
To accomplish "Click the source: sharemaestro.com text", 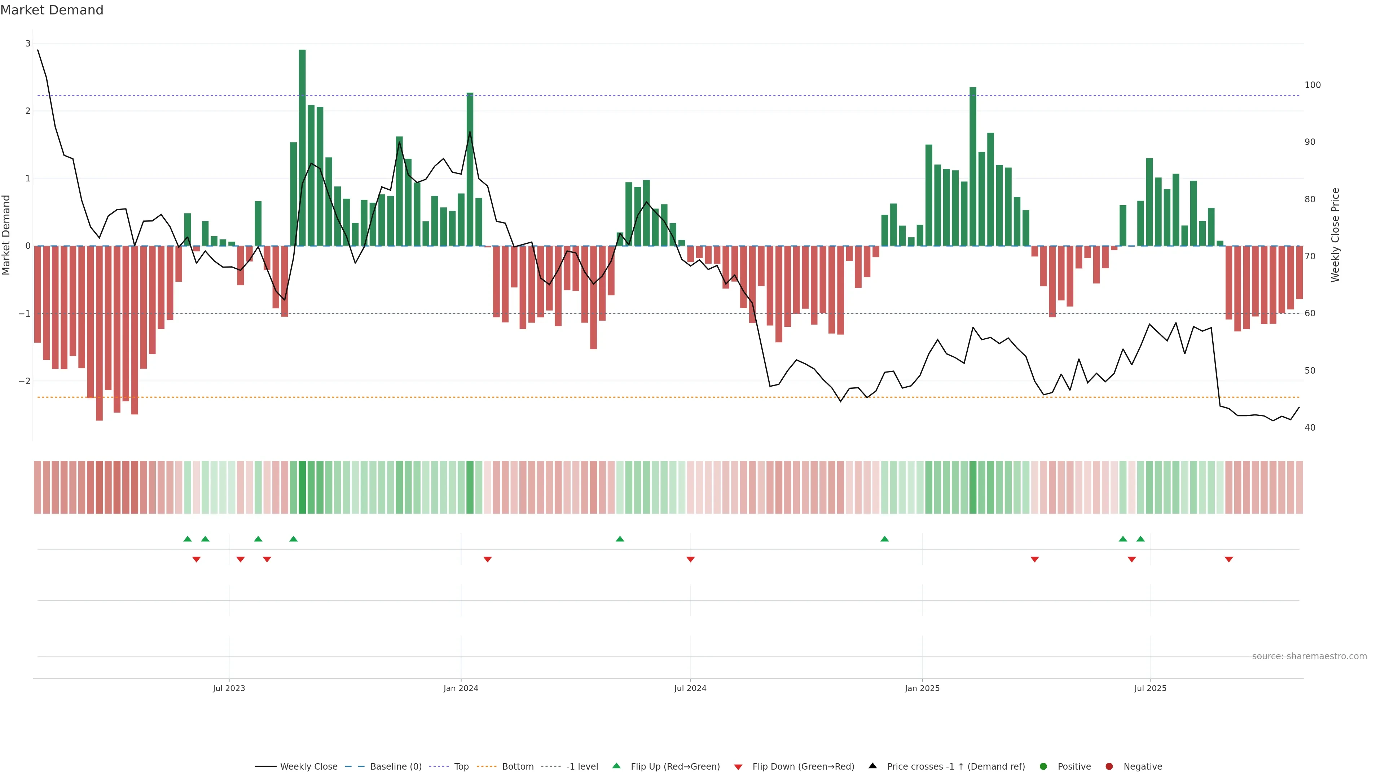I will click(x=1309, y=656).
